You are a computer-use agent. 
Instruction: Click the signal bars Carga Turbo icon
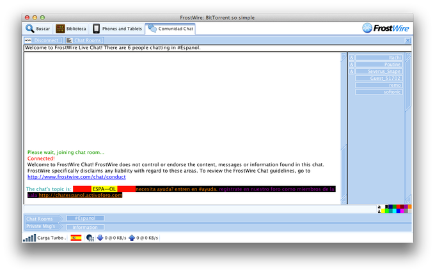tap(29, 238)
